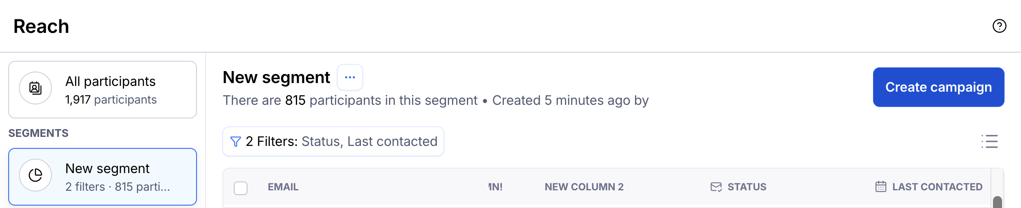Click the New segment title heading

(x=276, y=77)
